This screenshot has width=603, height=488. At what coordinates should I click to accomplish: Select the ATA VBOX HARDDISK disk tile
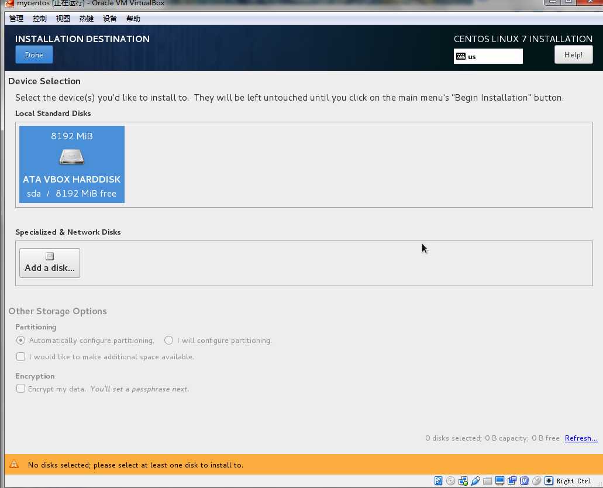(x=72, y=164)
